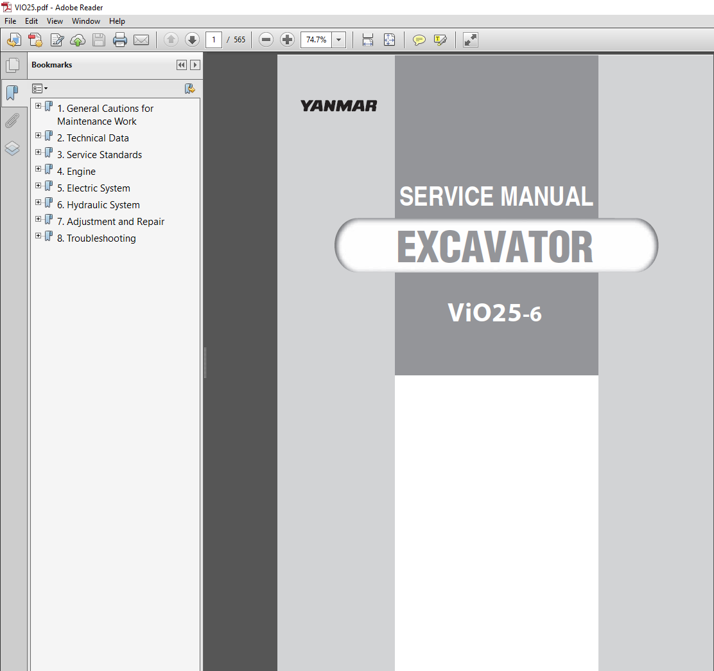This screenshot has width=714, height=671.
Task: Click the current page number field
Action: pos(214,40)
